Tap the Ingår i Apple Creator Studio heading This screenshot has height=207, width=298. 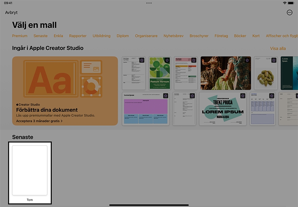click(48, 48)
